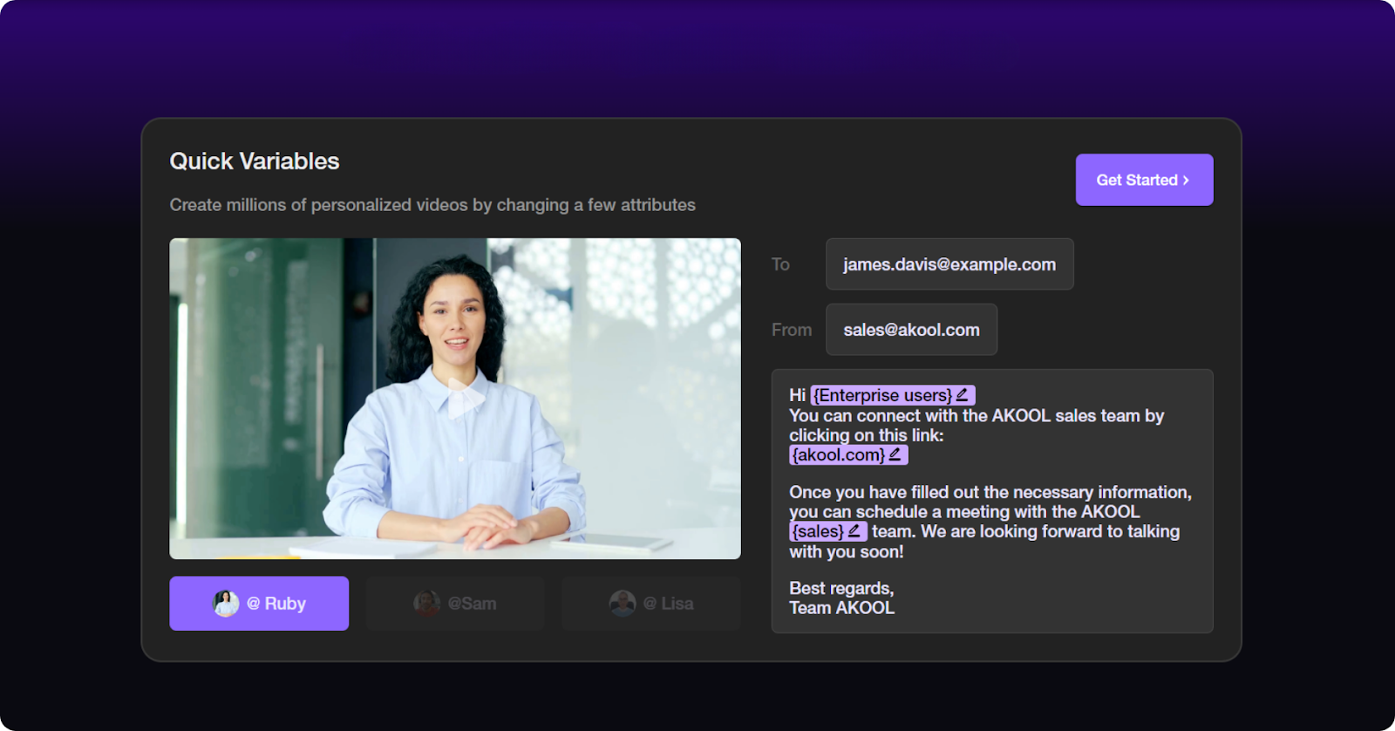The height and width of the screenshot is (731, 1395).
Task: Click the Get Started button
Action: click(x=1144, y=180)
